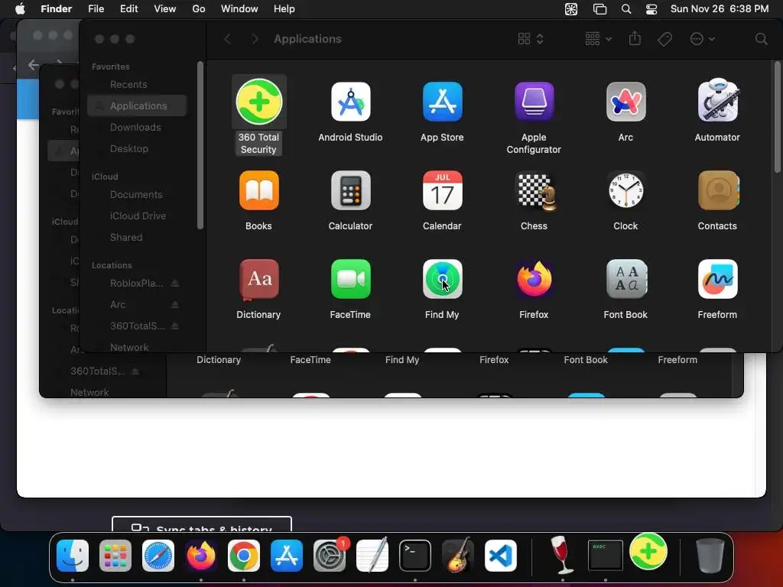
Task: Eject the Arc volume in sidebar
Action: click(175, 304)
